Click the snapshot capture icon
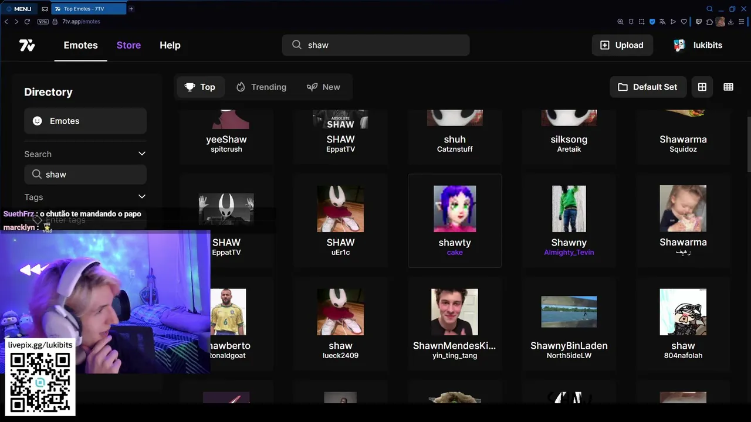 pos(641,22)
